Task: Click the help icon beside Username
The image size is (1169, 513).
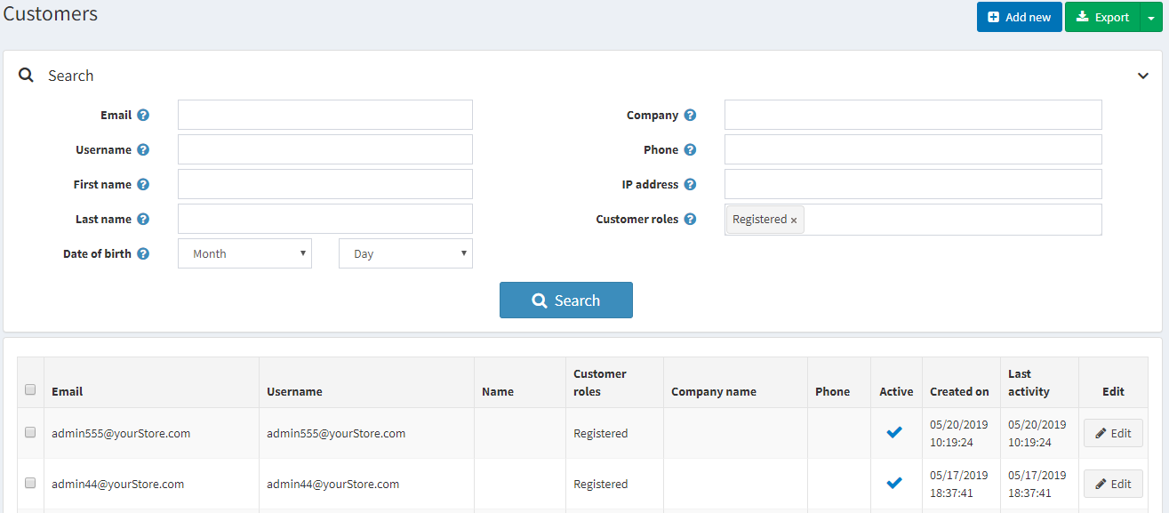Action: [x=143, y=150]
